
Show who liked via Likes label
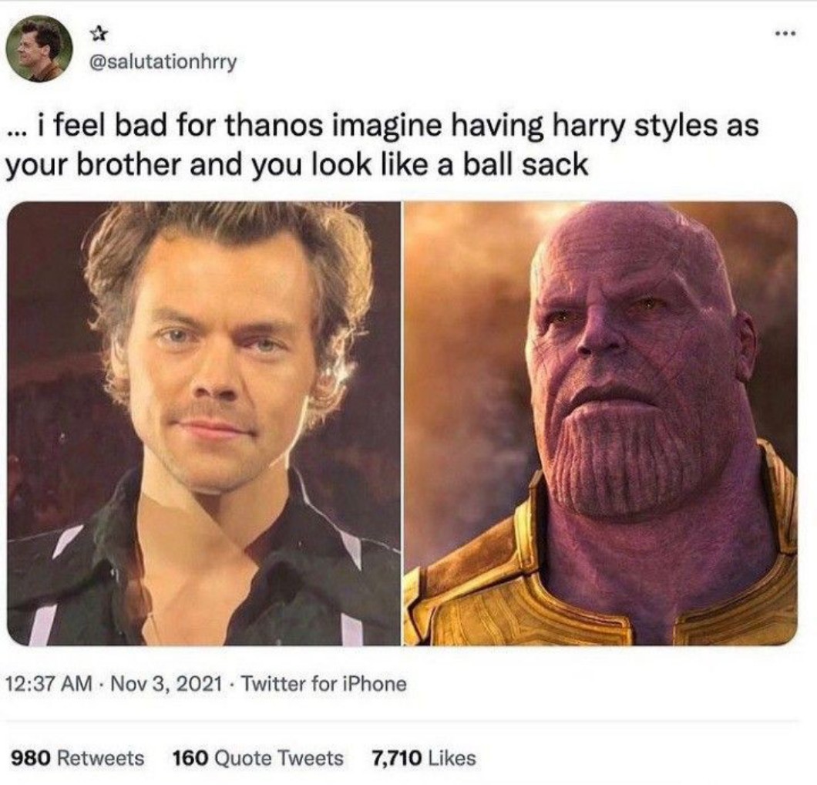click(x=451, y=758)
